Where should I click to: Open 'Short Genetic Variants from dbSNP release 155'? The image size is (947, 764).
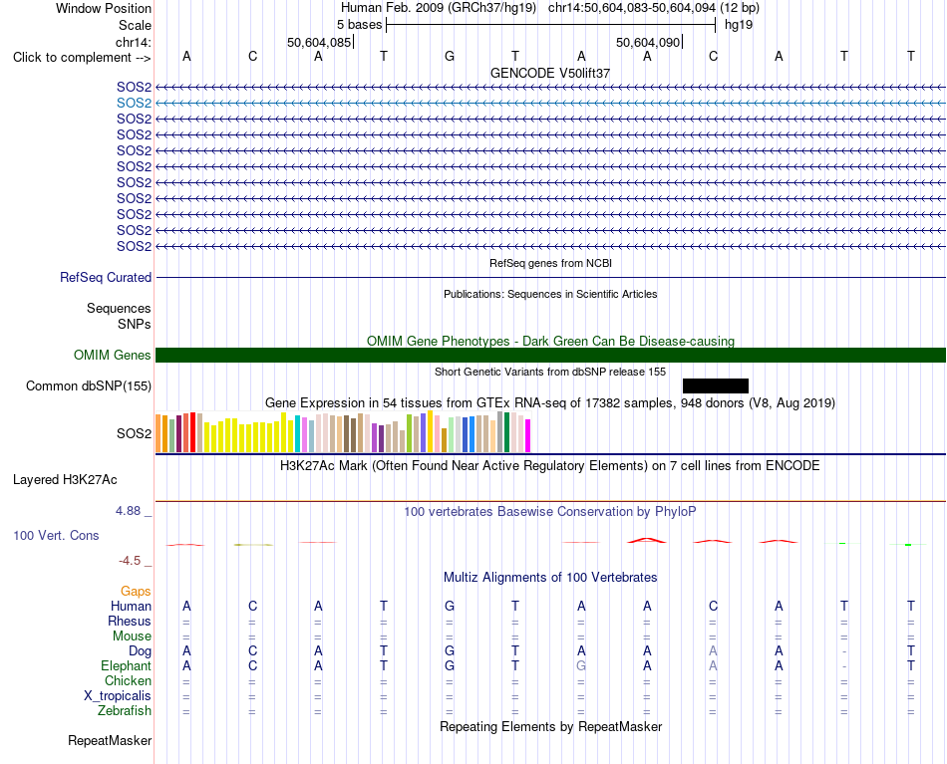[x=550, y=372]
